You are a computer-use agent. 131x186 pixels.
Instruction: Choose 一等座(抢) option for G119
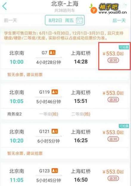coord(49,114)
